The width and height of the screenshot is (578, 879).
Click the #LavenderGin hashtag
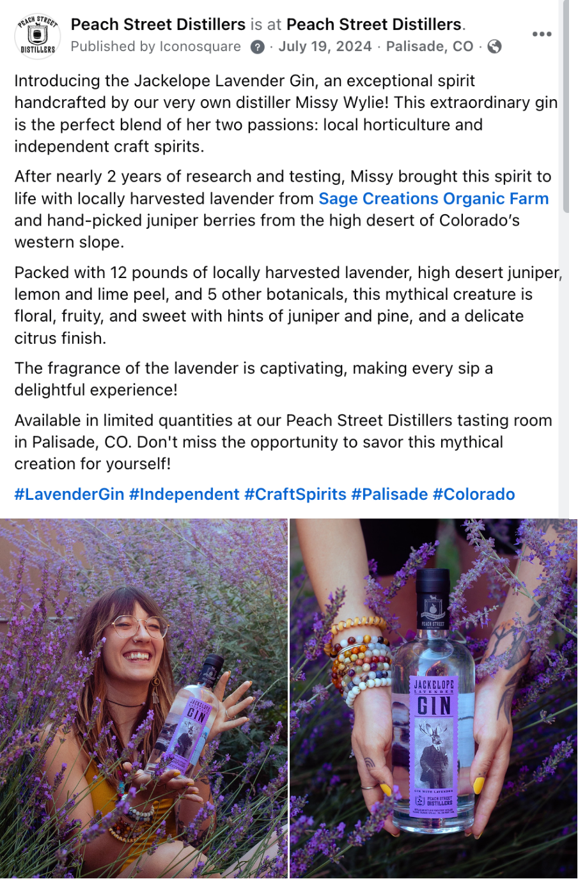[x=69, y=494]
